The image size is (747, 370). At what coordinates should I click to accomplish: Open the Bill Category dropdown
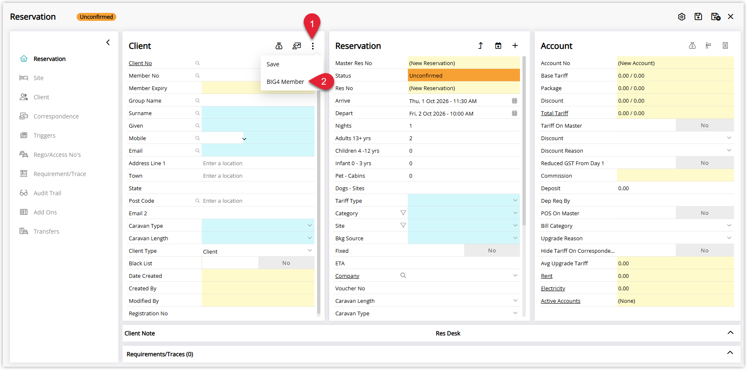tap(675, 226)
